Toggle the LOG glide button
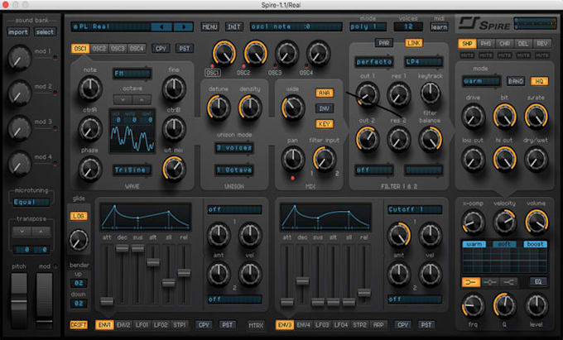The image size is (563, 340). [x=79, y=216]
